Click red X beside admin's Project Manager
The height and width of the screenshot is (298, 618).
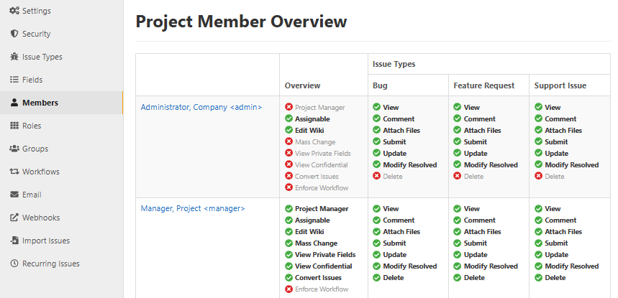coord(289,107)
